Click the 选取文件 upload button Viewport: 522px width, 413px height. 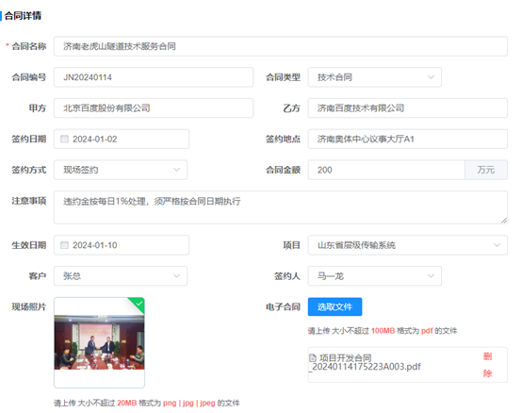coord(334,306)
